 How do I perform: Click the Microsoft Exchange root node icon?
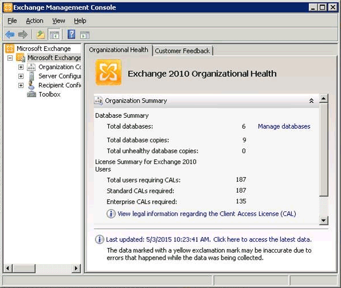pos(10,49)
